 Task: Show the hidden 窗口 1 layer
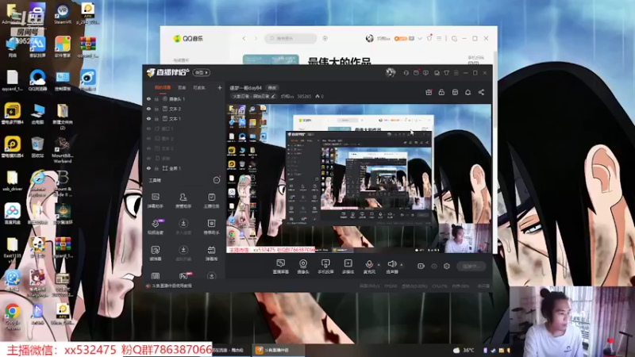148,129
